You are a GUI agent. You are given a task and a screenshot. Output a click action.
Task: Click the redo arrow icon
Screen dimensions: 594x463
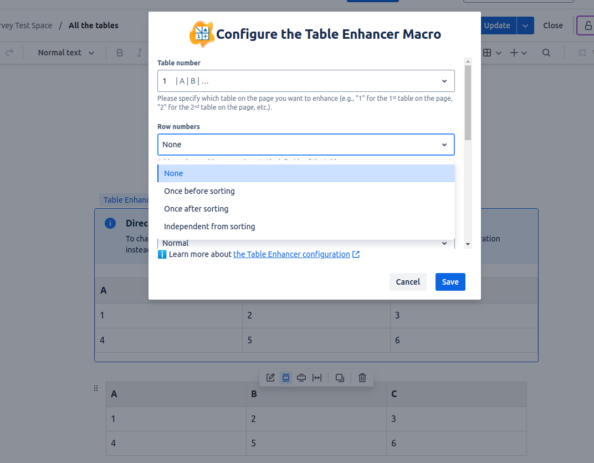pos(9,53)
